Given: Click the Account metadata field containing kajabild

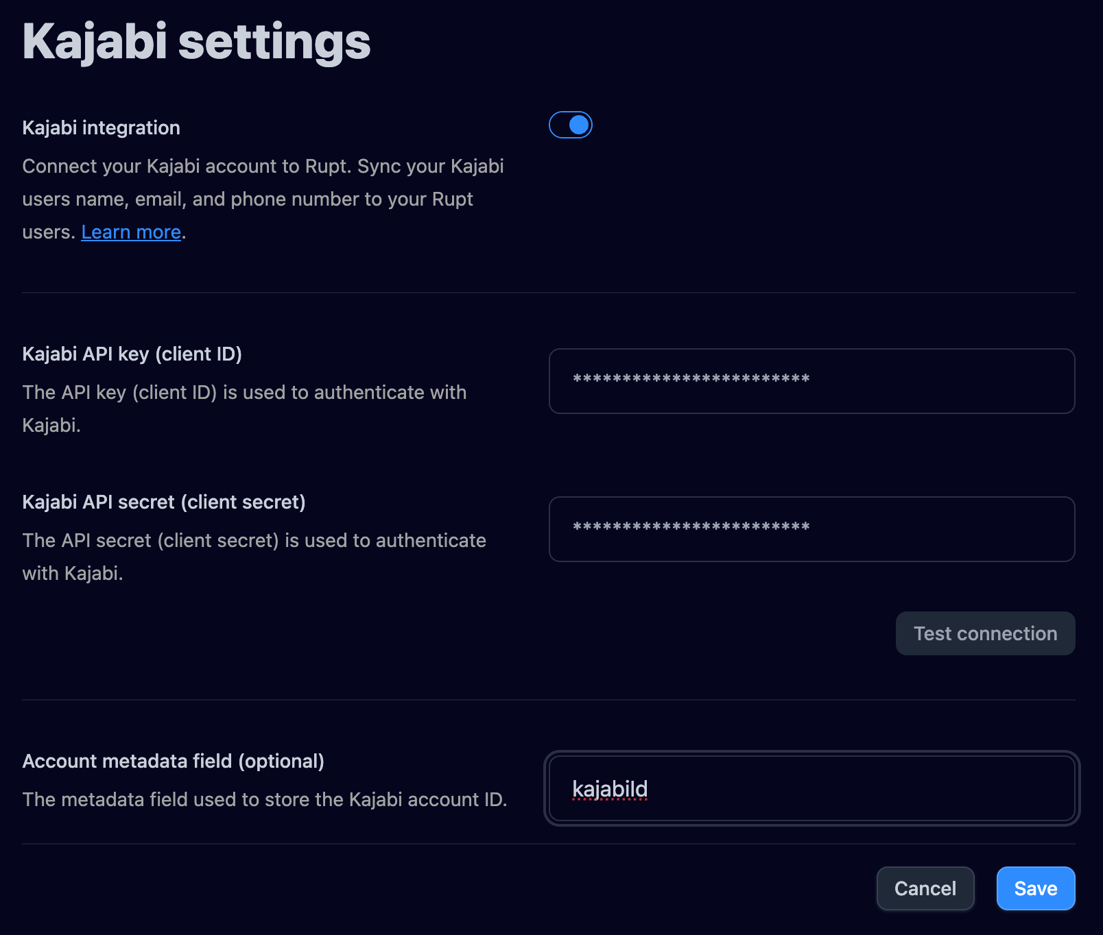Looking at the screenshot, I should [x=811, y=788].
